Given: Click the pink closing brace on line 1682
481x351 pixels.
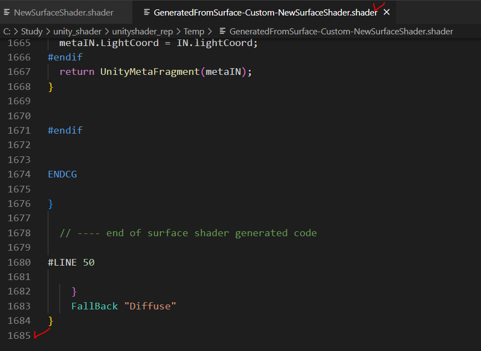Looking at the screenshot, I should [74, 292].
